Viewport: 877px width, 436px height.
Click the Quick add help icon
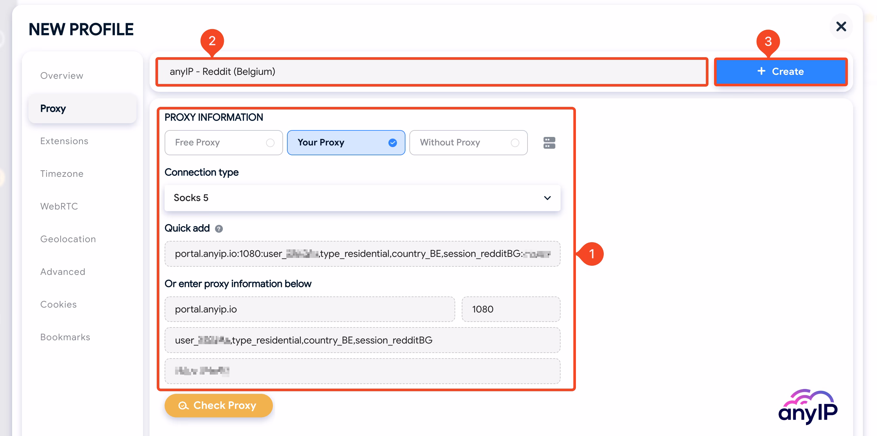pyautogui.click(x=219, y=228)
